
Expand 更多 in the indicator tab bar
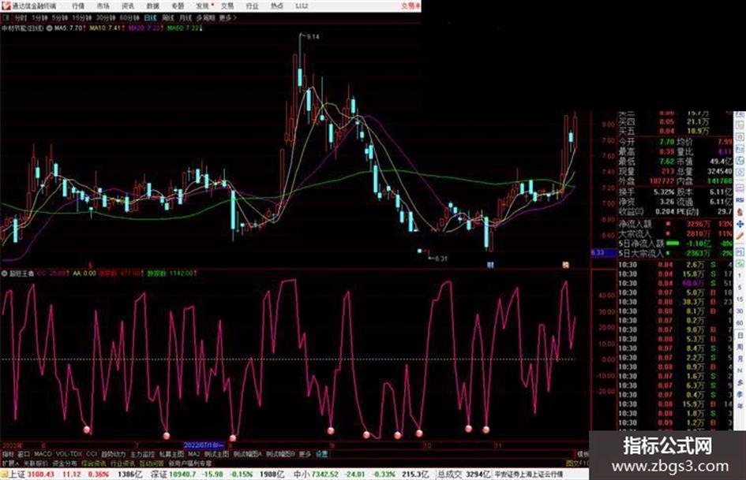click(x=305, y=454)
